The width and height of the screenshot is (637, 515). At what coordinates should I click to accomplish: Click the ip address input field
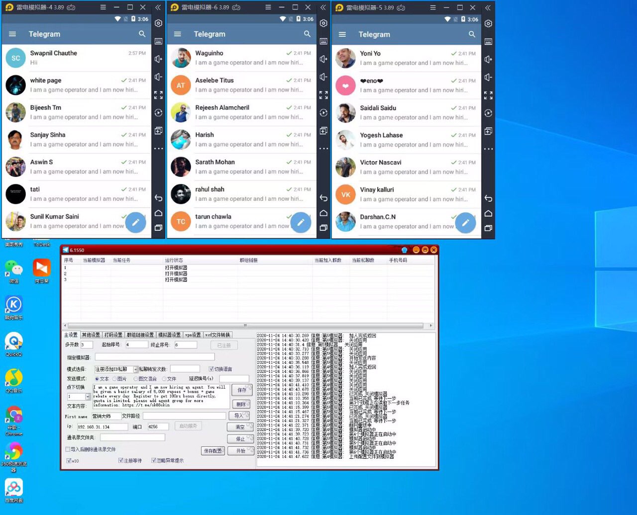click(103, 427)
